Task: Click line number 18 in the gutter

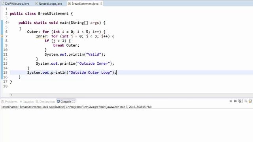Action: tap(5, 86)
